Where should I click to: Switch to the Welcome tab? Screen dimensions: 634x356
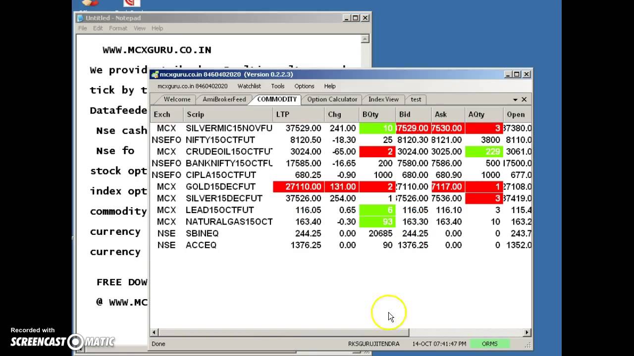[x=177, y=99]
